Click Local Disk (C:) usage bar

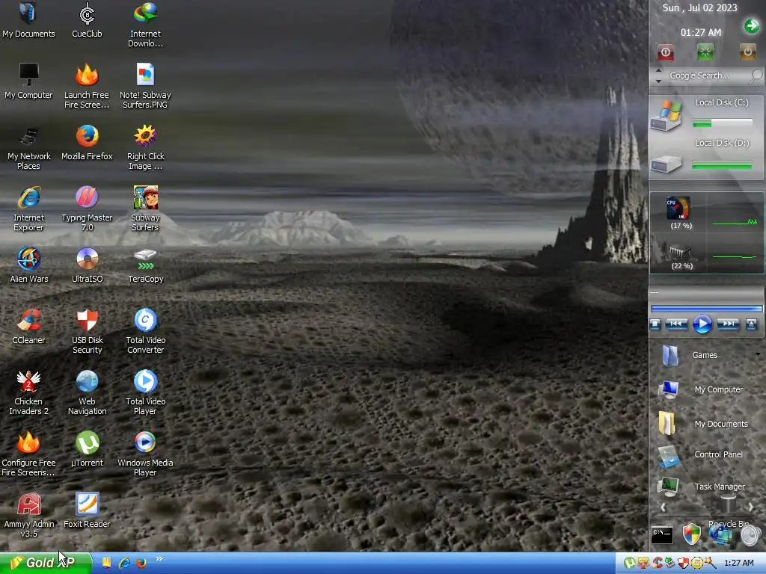click(x=723, y=123)
